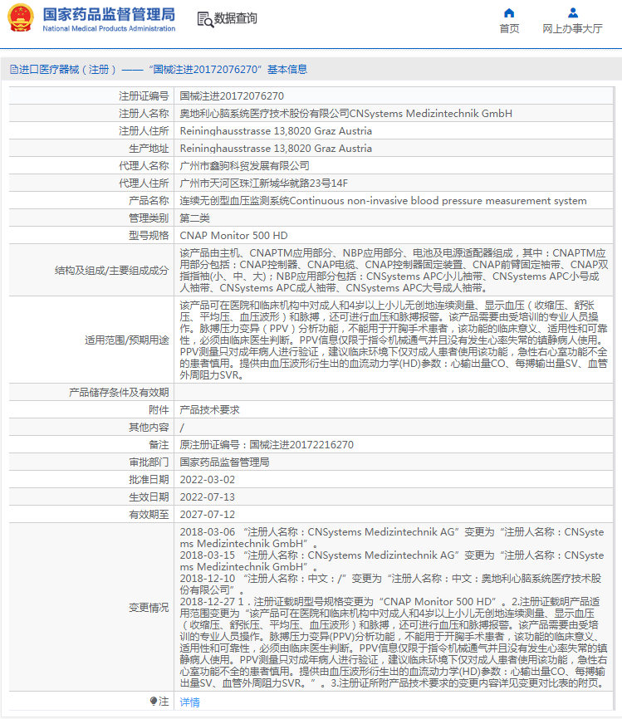The width and height of the screenshot is (622, 719).
Task: Click the 2018-03-06 change record entry
Action: [x=392, y=538]
